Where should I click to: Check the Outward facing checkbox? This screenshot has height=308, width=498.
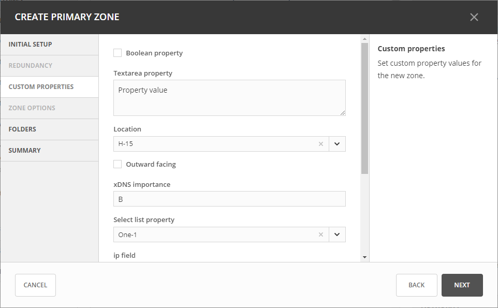pos(118,164)
